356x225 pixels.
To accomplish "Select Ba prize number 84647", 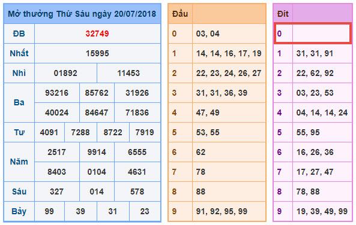I will click(97, 113).
